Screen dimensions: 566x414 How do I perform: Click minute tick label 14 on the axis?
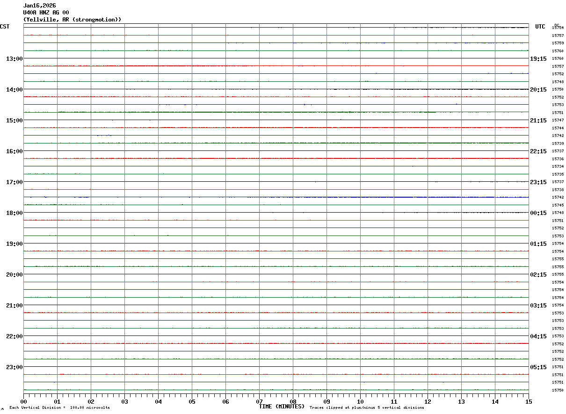point(495,401)
